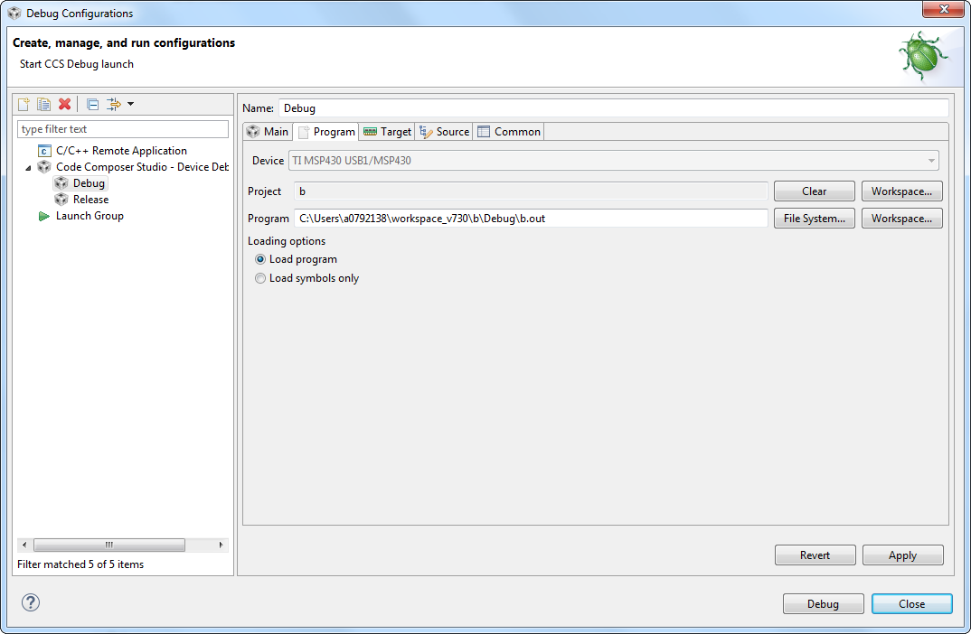Apply the configuration changes
Viewport: 971px width, 634px height.
(x=903, y=555)
